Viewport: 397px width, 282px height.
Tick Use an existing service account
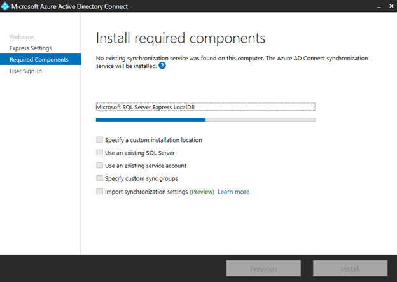tap(99, 166)
